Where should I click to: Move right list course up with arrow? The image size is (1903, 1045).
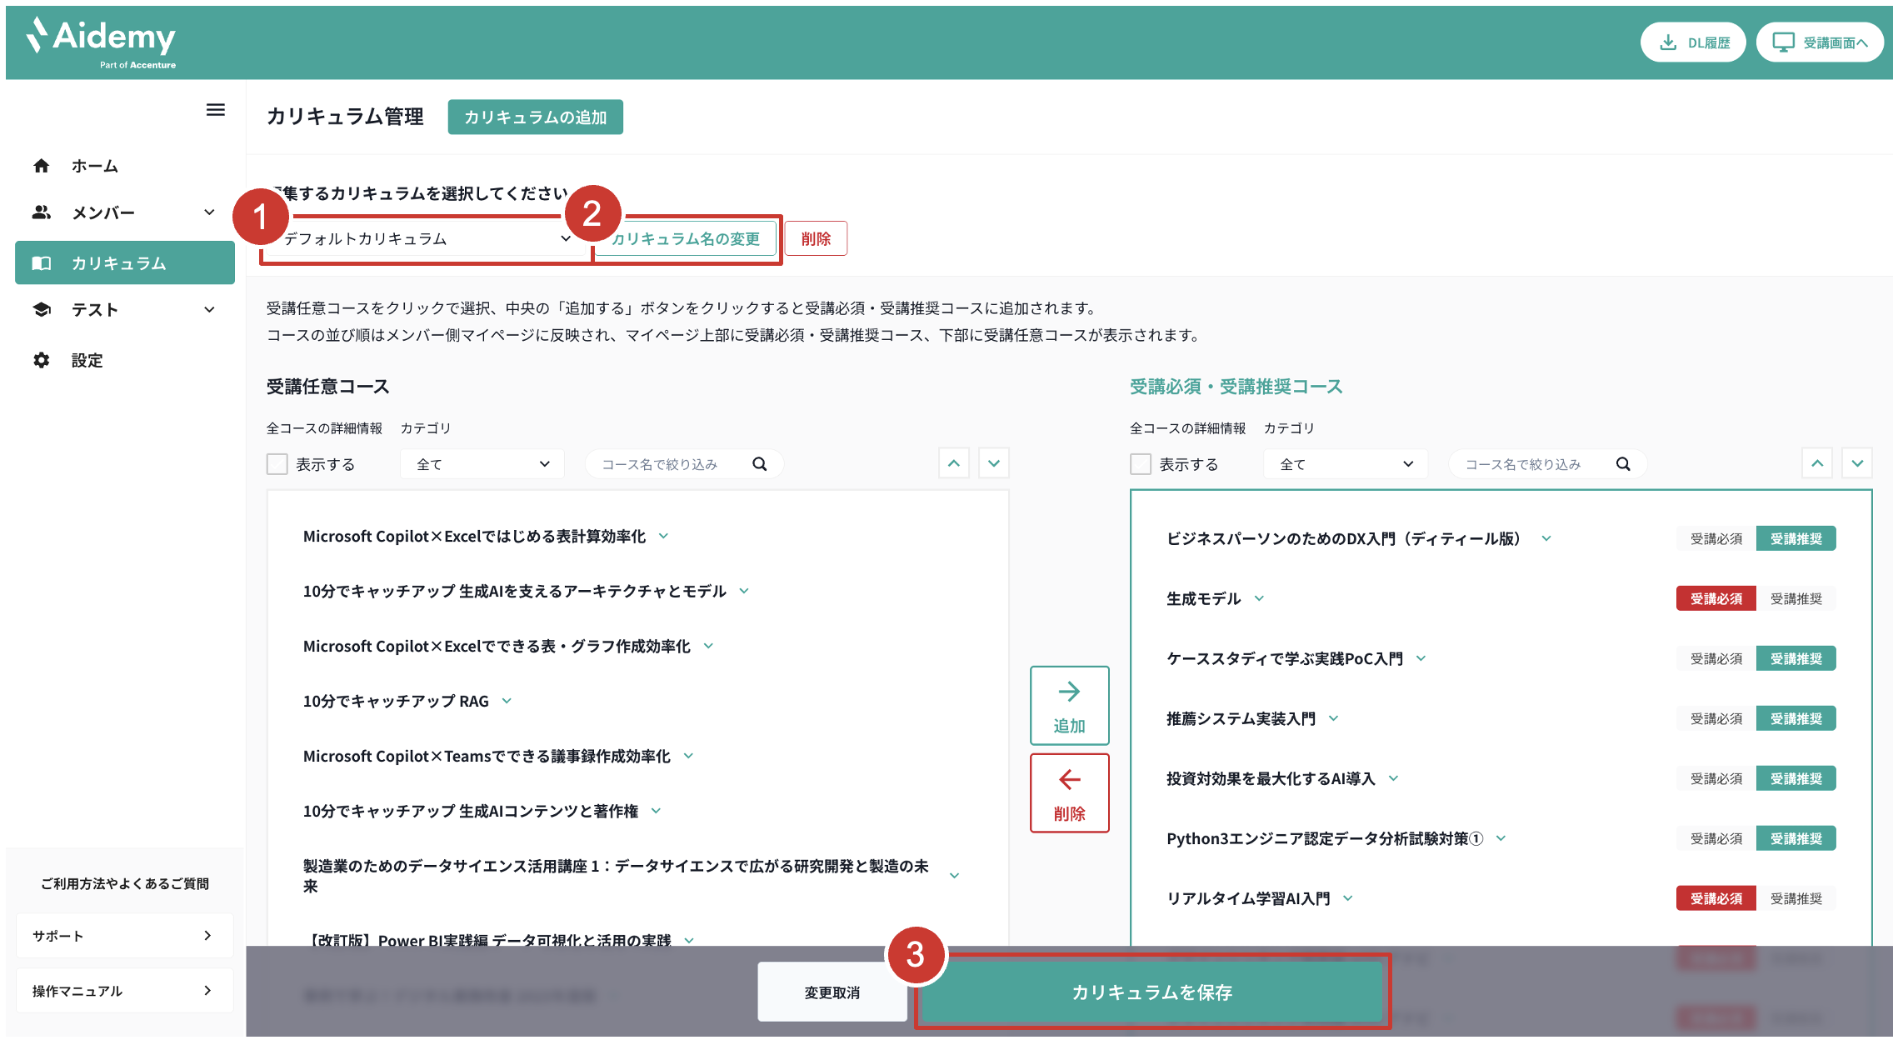coord(1817,463)
